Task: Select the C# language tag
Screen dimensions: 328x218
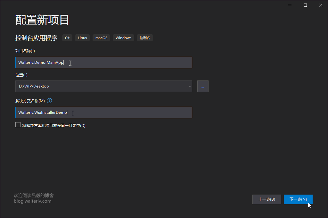Action: pos(67,38)
